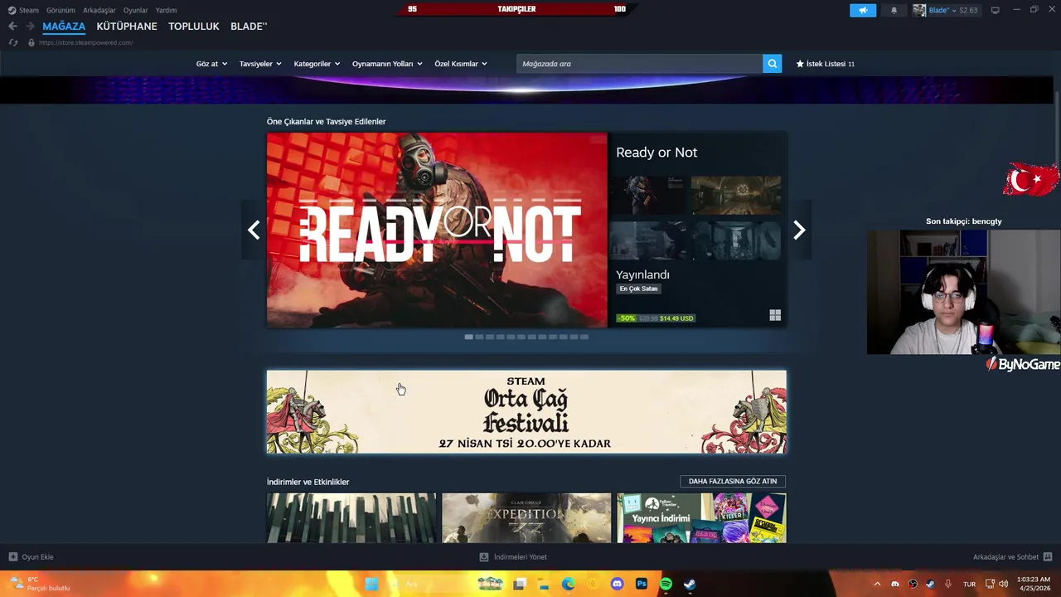
Task: Show hidden system tray icons
Action: click(x=877, y=584)
